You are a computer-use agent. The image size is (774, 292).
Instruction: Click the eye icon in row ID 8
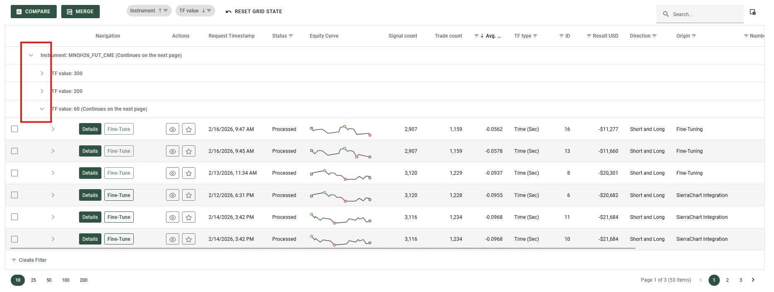(173, 173)
